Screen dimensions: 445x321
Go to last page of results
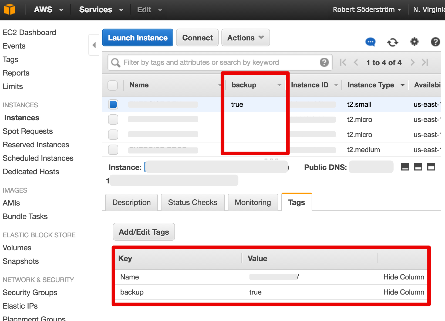pos(425,63)
